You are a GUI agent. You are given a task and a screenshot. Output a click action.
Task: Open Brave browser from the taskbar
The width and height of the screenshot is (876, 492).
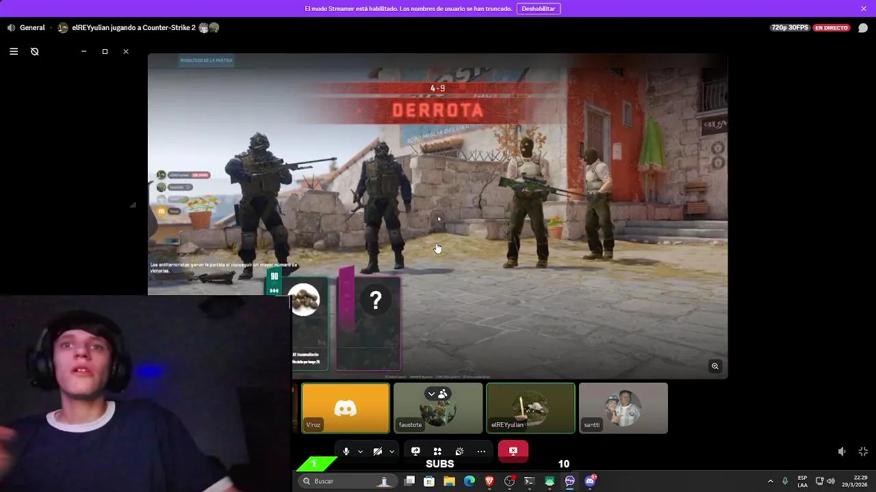click(x=489, y=481)
